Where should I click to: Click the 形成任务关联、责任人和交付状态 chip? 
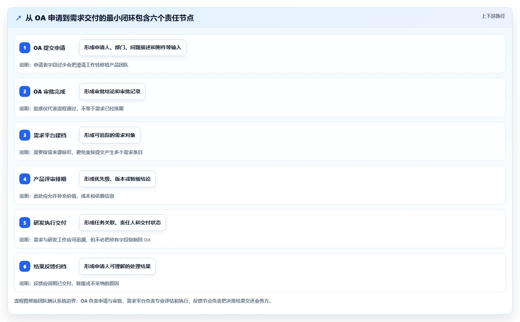(123, 223)
